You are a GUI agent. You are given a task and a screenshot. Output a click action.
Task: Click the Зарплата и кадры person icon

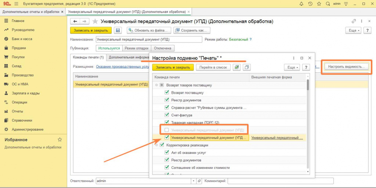point(7,93)
